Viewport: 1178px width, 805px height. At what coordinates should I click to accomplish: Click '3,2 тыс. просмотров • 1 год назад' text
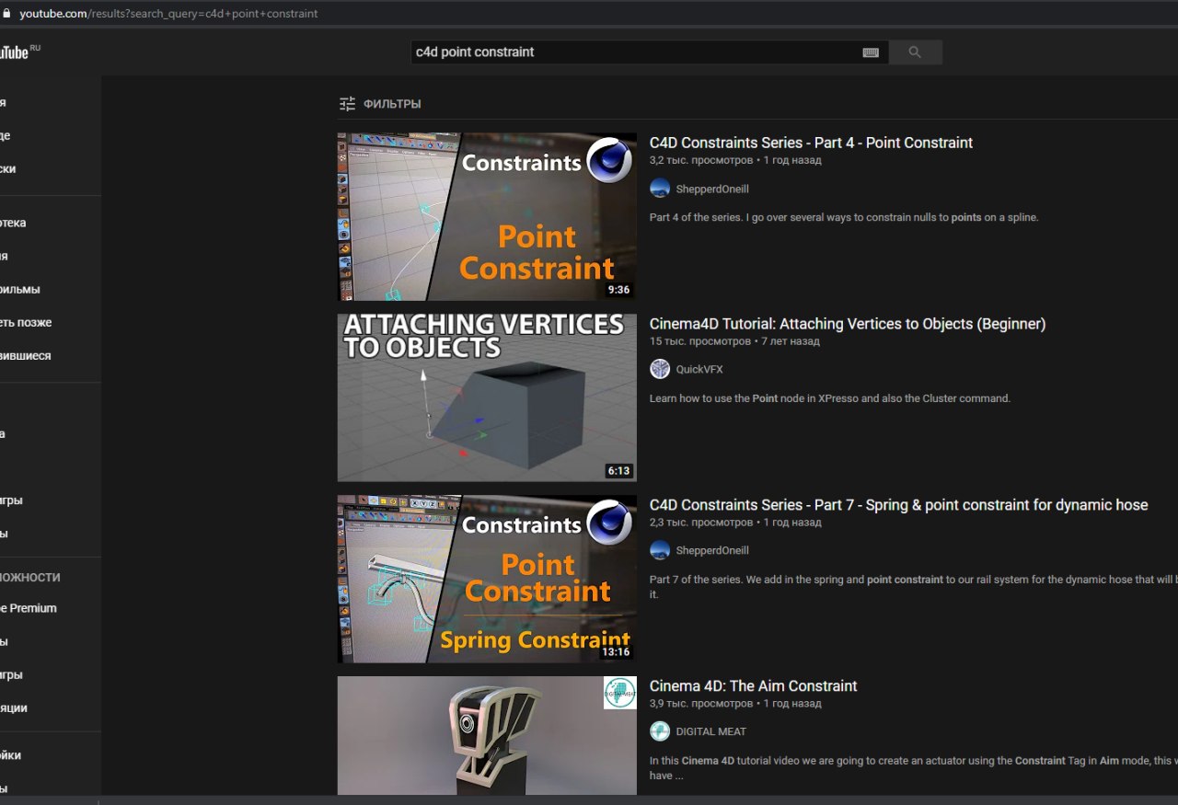point(735,160)
